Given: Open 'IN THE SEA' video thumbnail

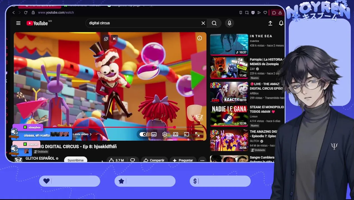Looking at the screenshot, I should click(229, 44).
